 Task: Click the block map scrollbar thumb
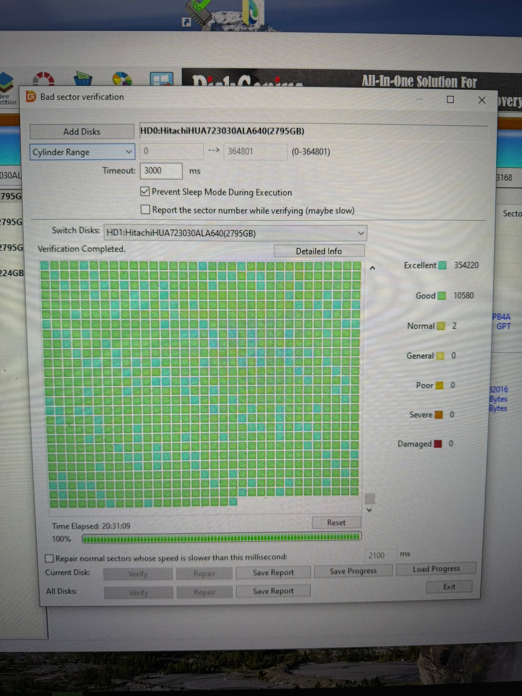pyautogui.click(x=370, y=498)
